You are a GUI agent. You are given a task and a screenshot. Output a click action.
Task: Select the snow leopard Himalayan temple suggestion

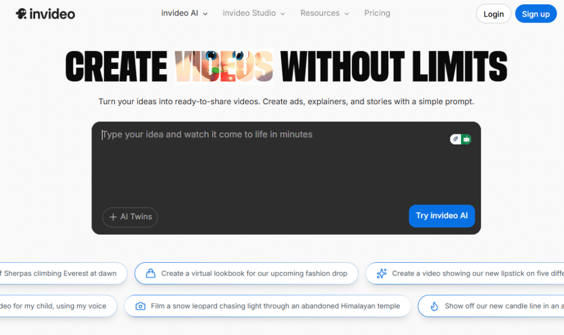tap(268, 306)
